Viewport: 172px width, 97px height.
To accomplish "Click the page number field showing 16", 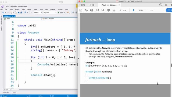I will tap(120, 10).
